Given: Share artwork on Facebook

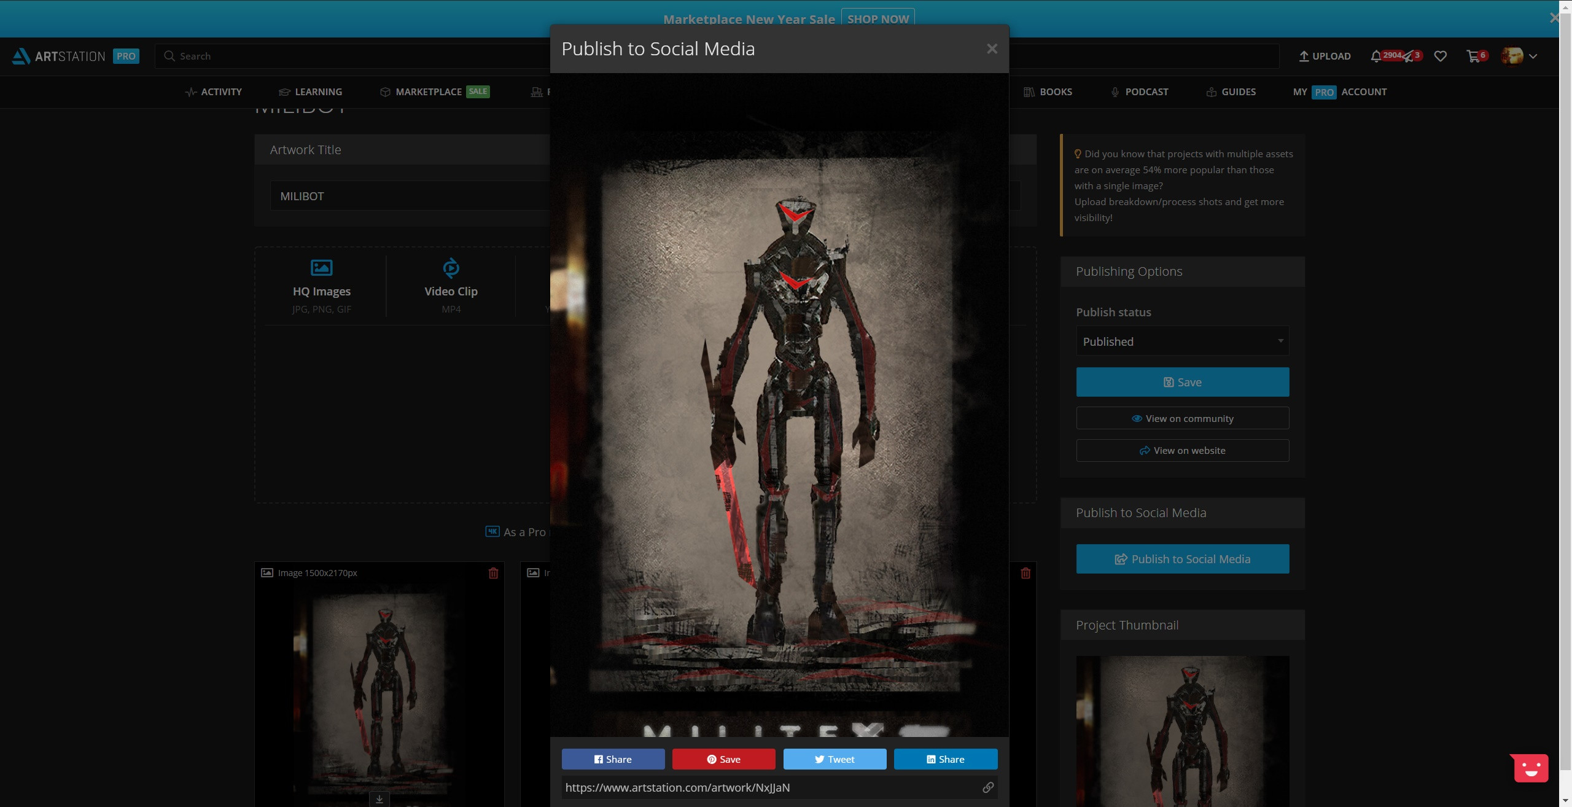Looking at the screenshot, I should (613, 759).
